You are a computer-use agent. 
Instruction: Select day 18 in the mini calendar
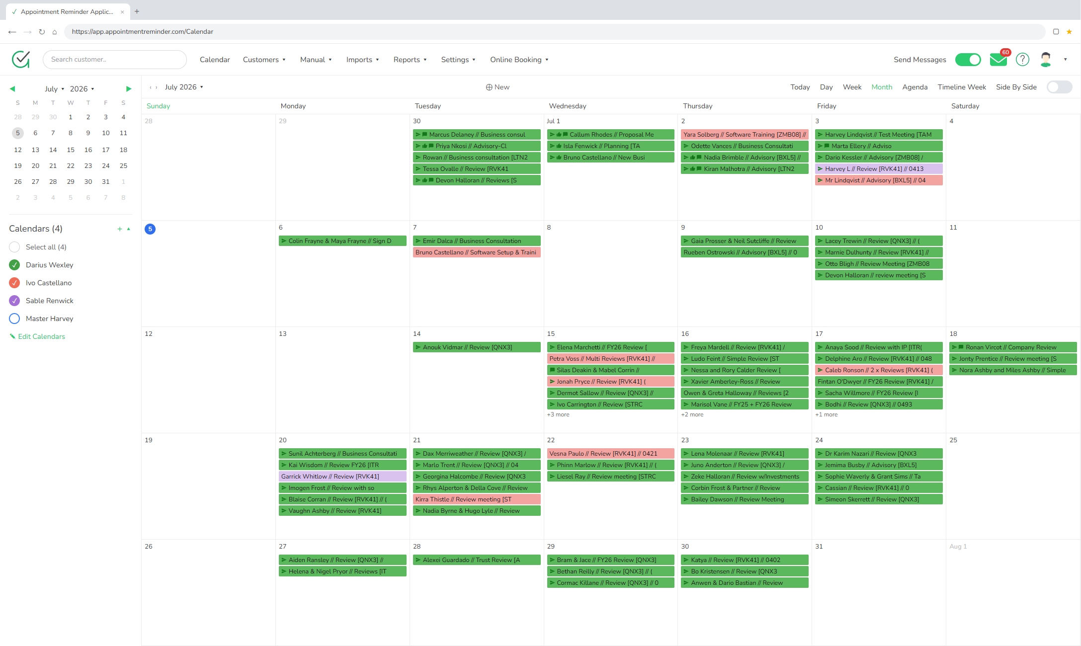tap(123, 150)
